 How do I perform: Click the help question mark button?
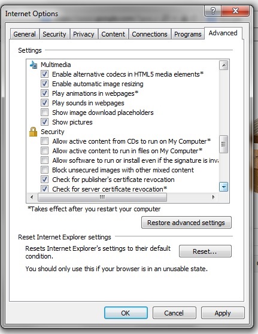point(213,11)
